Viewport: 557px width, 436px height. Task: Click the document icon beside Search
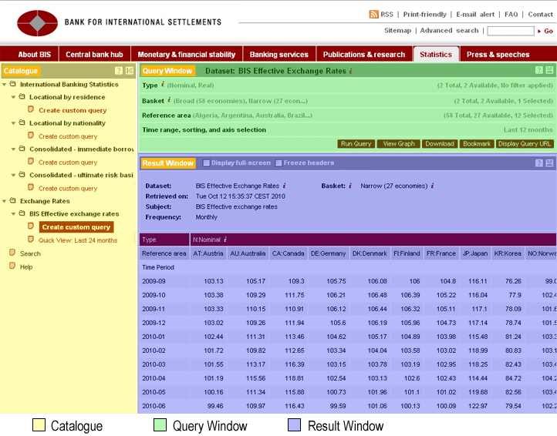[x=12, y=253]
